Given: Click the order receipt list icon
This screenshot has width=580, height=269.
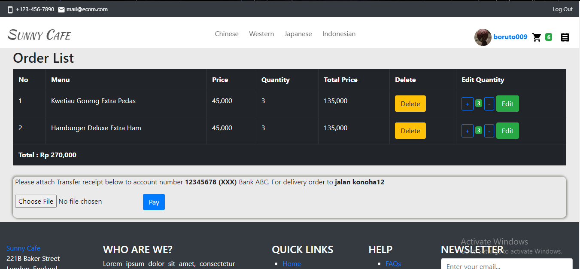Looking at the screenshot, I should 565,37.
